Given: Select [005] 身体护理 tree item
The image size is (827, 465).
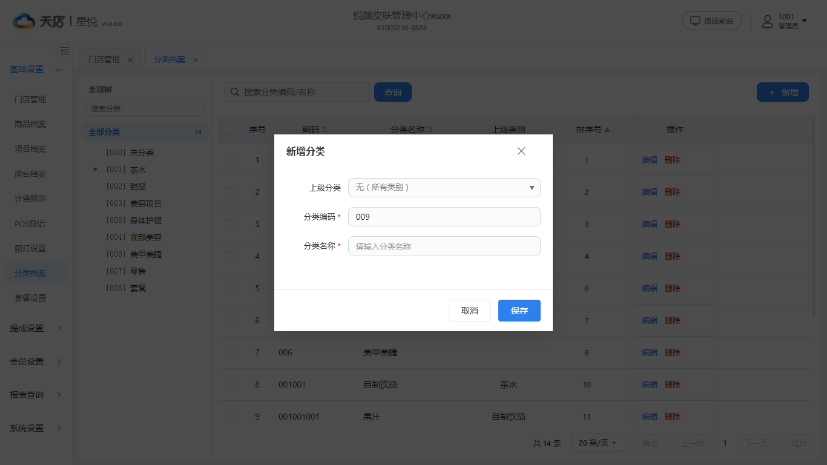Looking at the screenshot, I should [x=134, y=220].
